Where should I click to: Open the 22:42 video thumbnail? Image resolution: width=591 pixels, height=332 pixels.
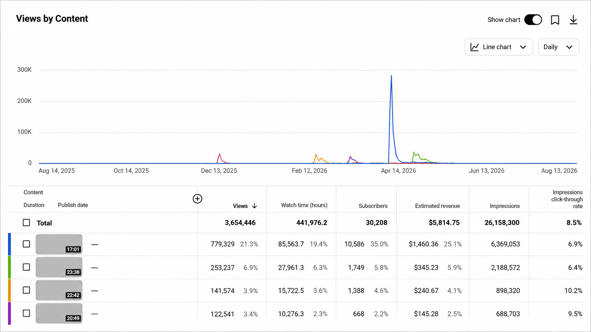(59, 290)
